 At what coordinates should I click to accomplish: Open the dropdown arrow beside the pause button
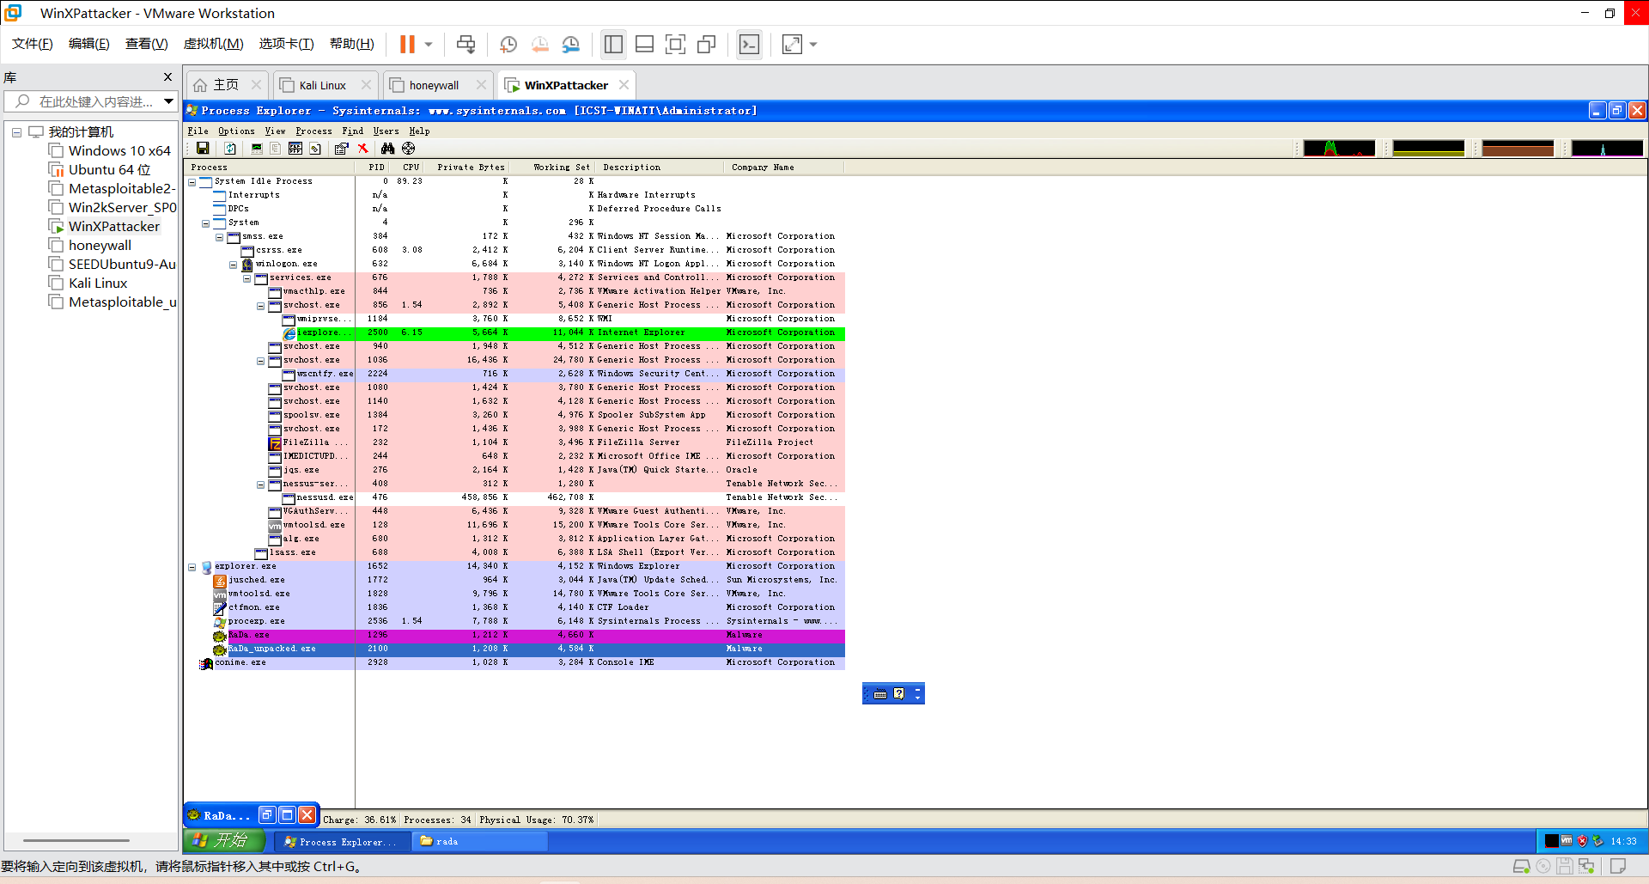coord(428,44)
